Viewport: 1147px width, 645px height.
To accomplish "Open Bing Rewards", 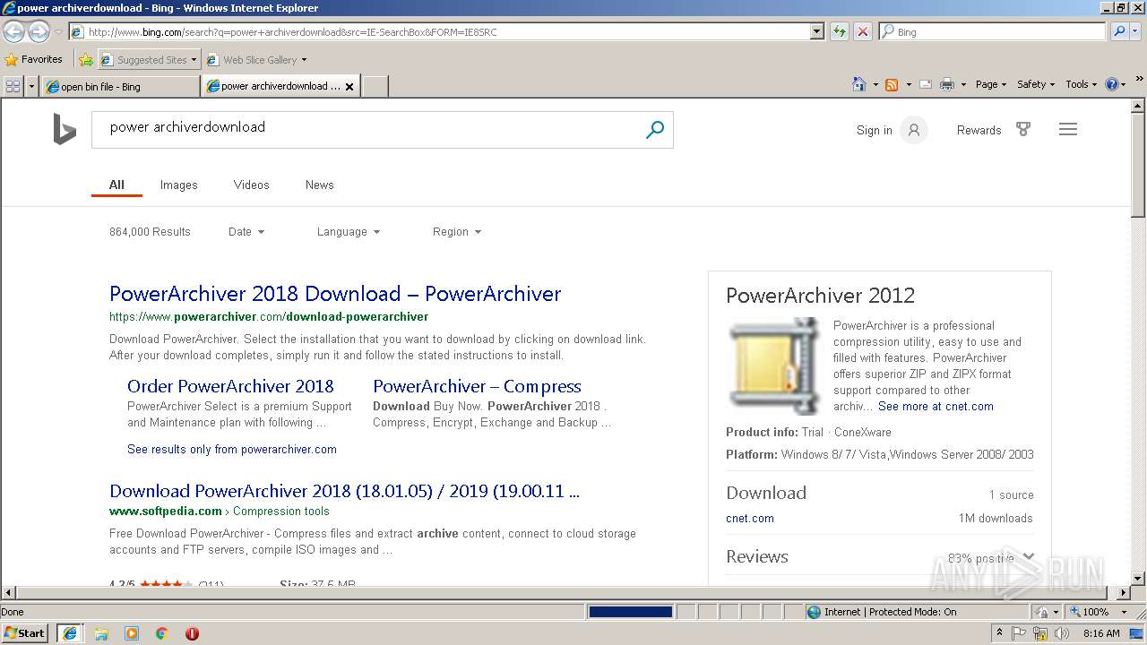I will [979, 130].
